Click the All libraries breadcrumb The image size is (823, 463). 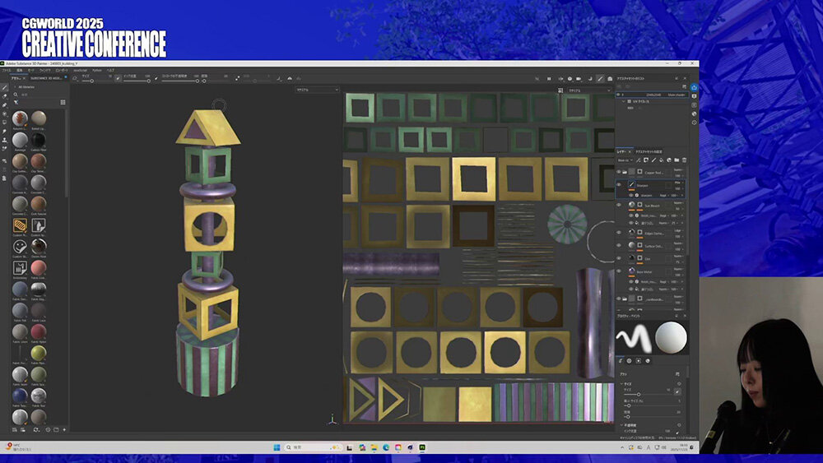(28, 86)
